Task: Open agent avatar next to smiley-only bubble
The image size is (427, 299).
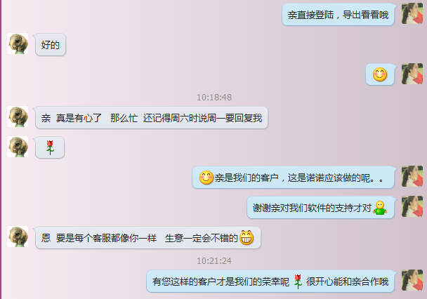Action: [x=412, y=74]
